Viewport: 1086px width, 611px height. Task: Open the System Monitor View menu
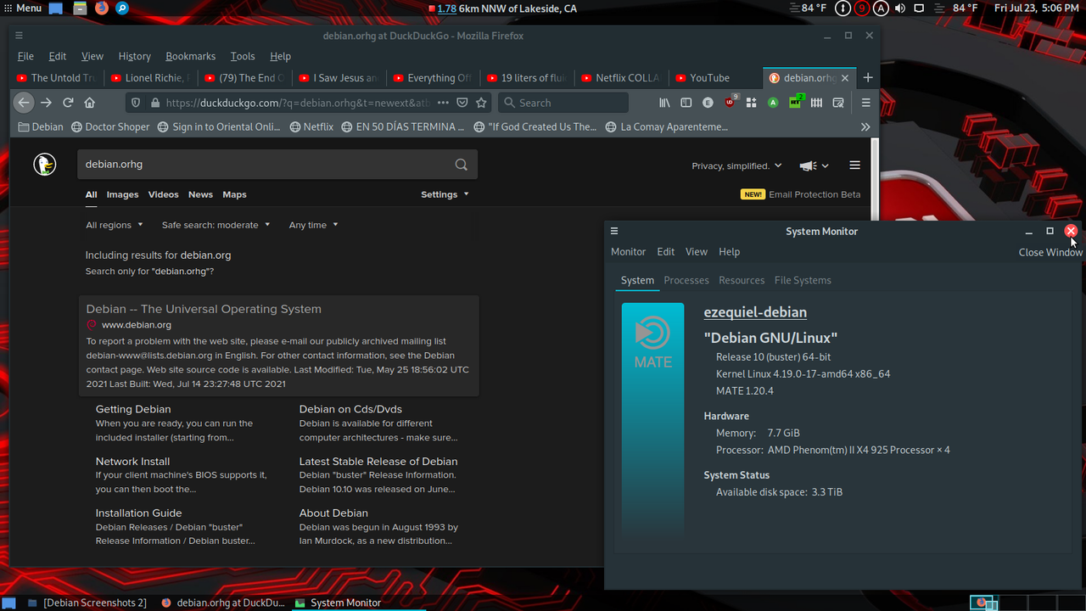tap(697, 252)
